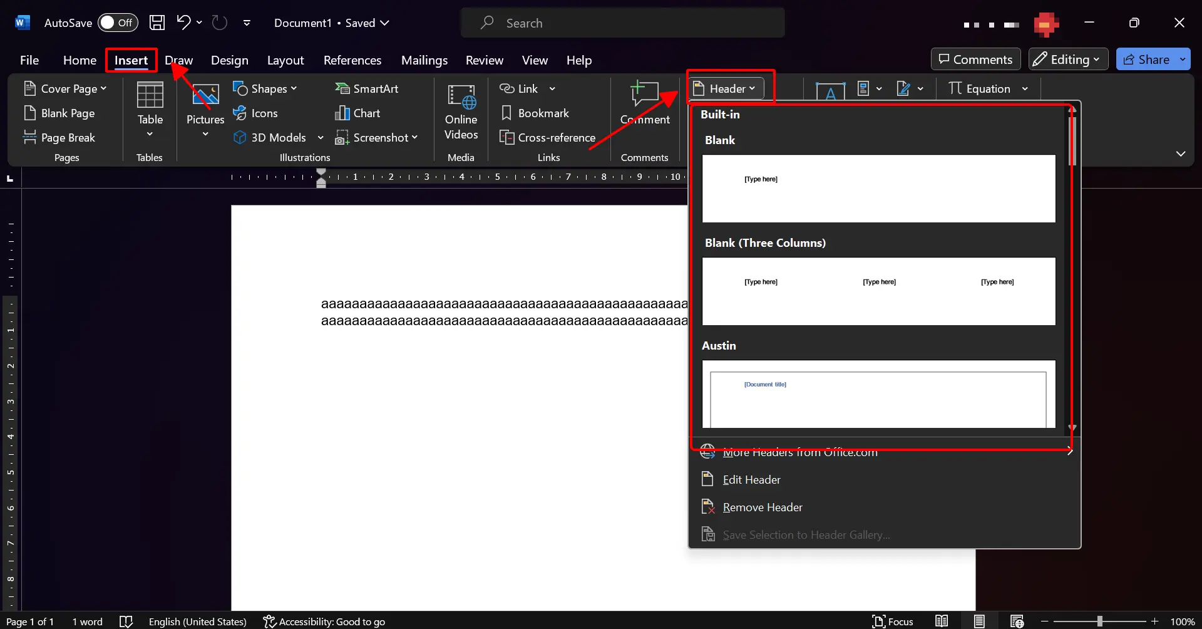1202x629 pixels.
Task: Select the Blank header thumbnail
Action: [879, 189]
